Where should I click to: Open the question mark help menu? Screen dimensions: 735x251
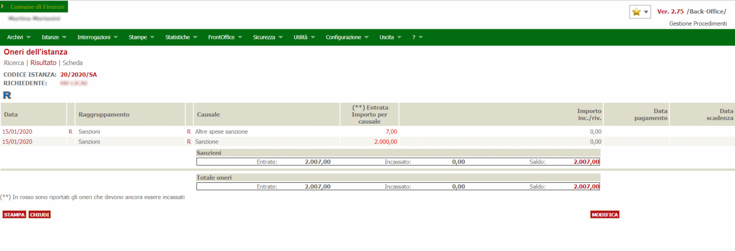point(417,37)
